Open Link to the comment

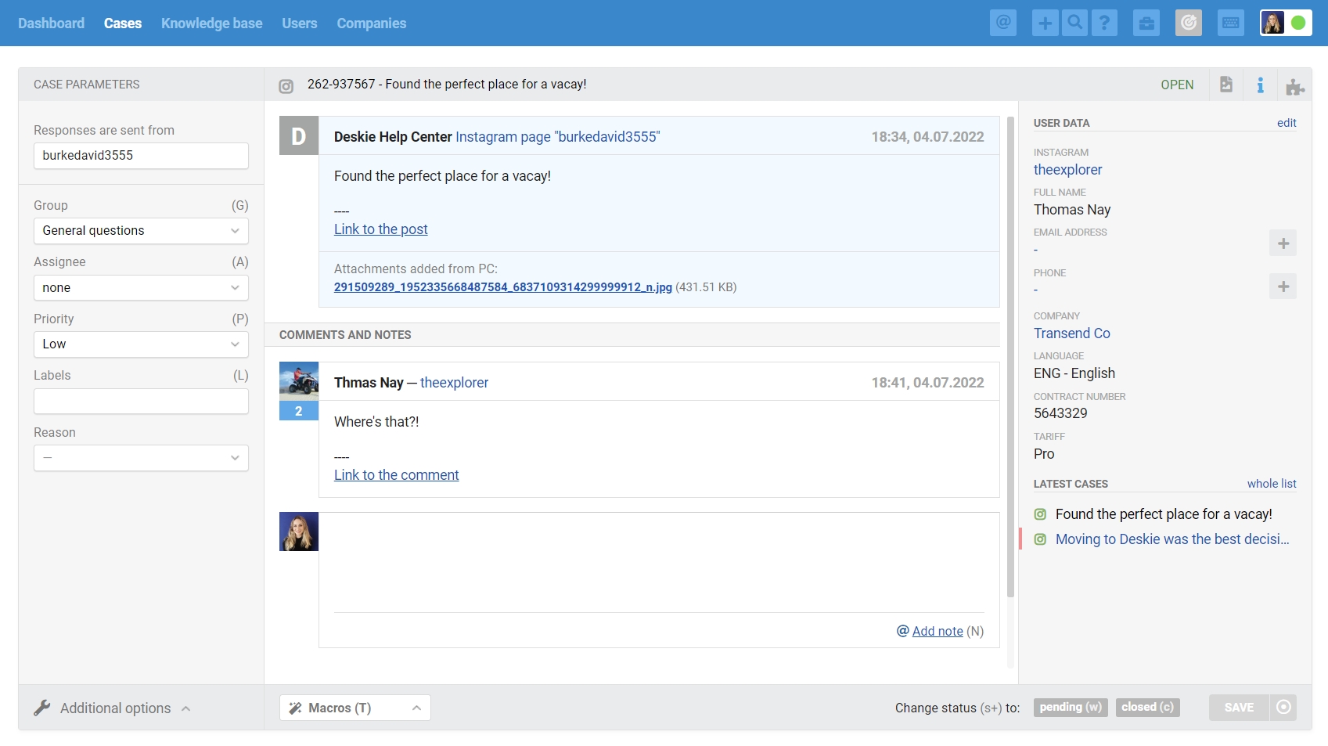(396, 475)
